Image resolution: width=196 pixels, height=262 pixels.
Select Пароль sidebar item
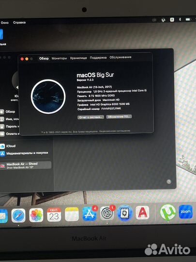click(10, 127)
